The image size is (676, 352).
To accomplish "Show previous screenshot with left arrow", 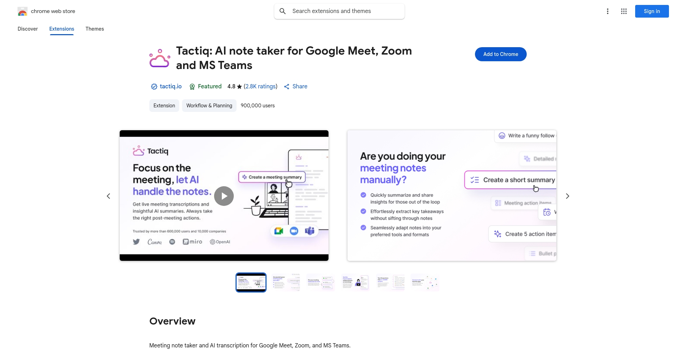I will point(108,196).
